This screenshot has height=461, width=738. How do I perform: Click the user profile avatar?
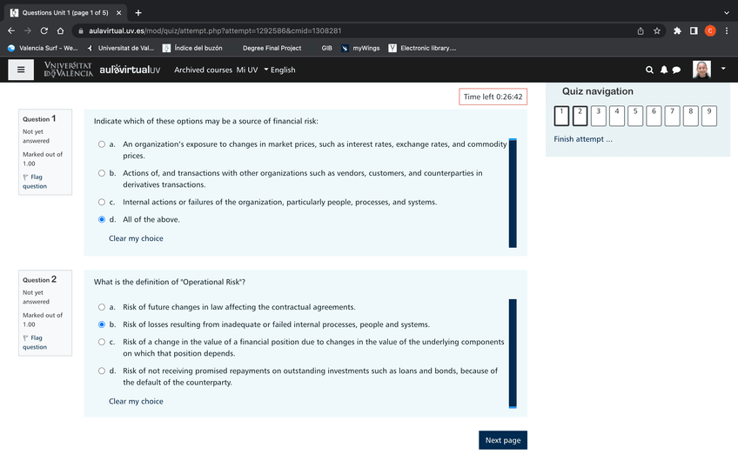701,70
